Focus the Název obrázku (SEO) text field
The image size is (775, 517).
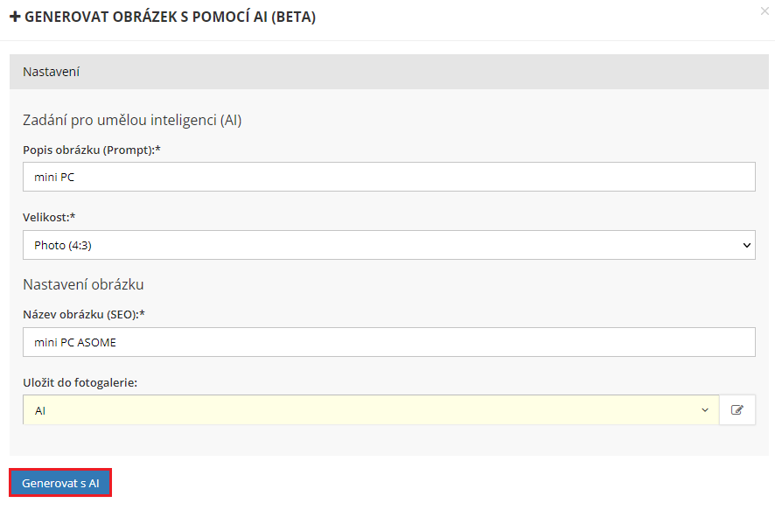pos(388,342)
